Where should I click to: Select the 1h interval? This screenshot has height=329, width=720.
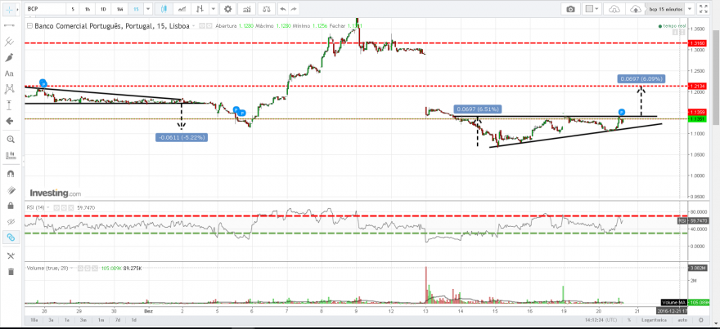click(88, 9)
